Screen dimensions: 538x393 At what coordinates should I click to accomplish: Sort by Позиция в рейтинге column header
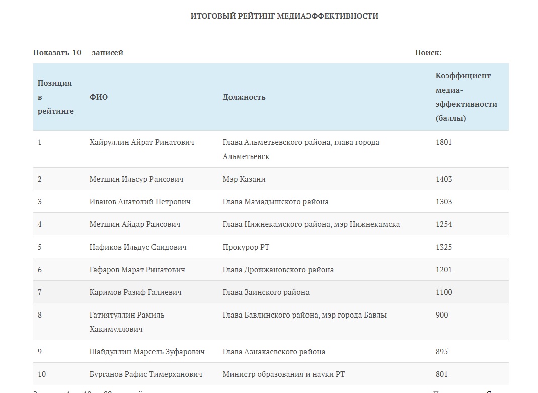point(55,97)
